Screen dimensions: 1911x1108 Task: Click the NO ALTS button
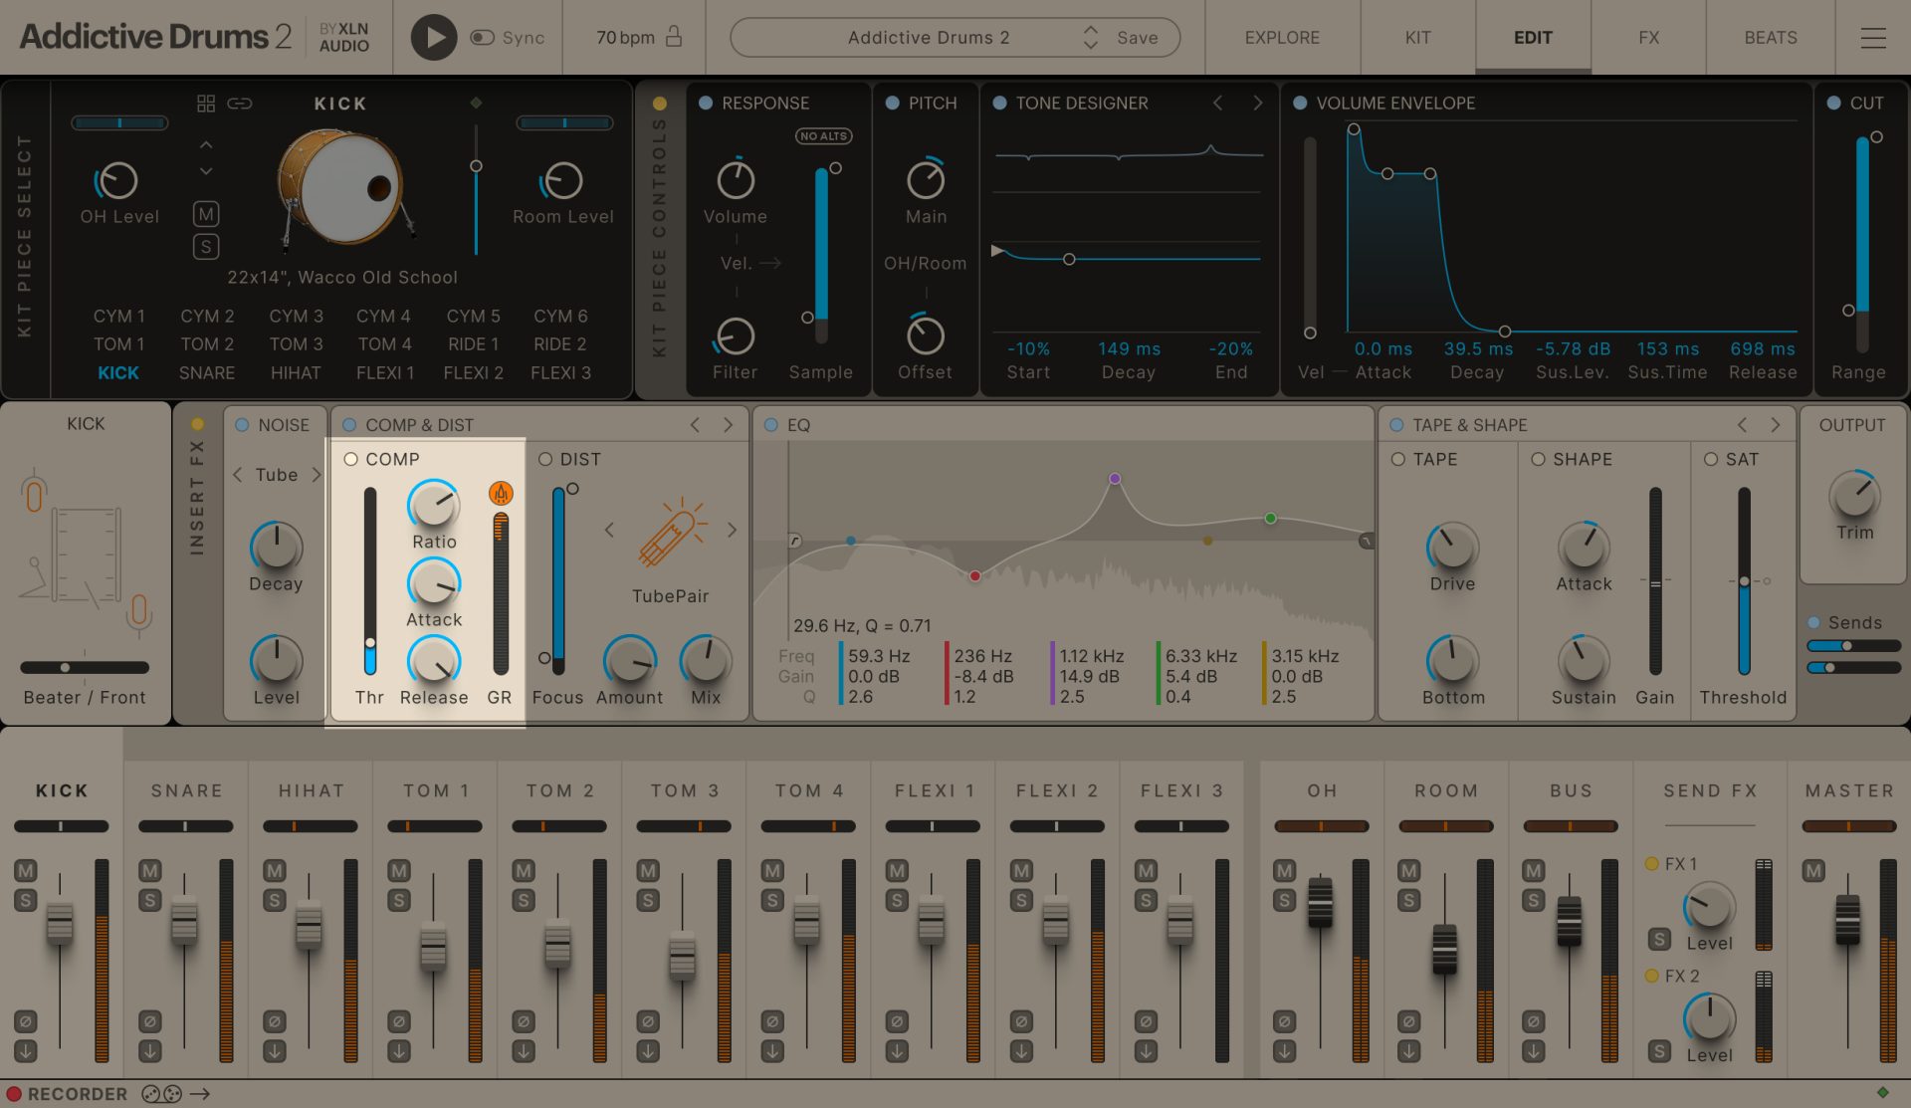click(823, 136)
